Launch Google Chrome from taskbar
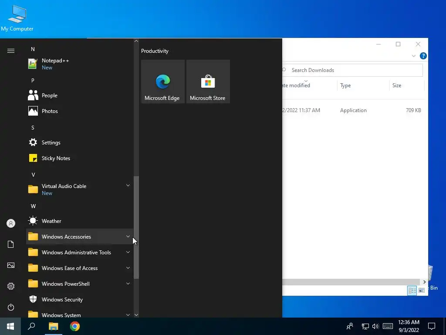 tap(75, 326)
